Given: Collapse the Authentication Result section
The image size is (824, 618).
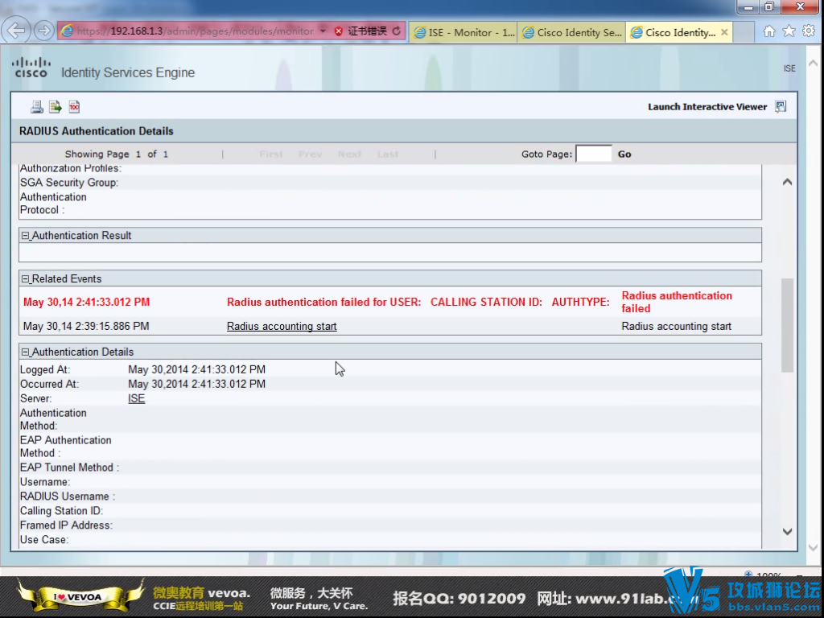Looking at the screenshot, I should click(x=25, y=235).
